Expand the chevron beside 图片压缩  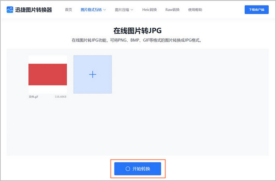click(132, 10)
